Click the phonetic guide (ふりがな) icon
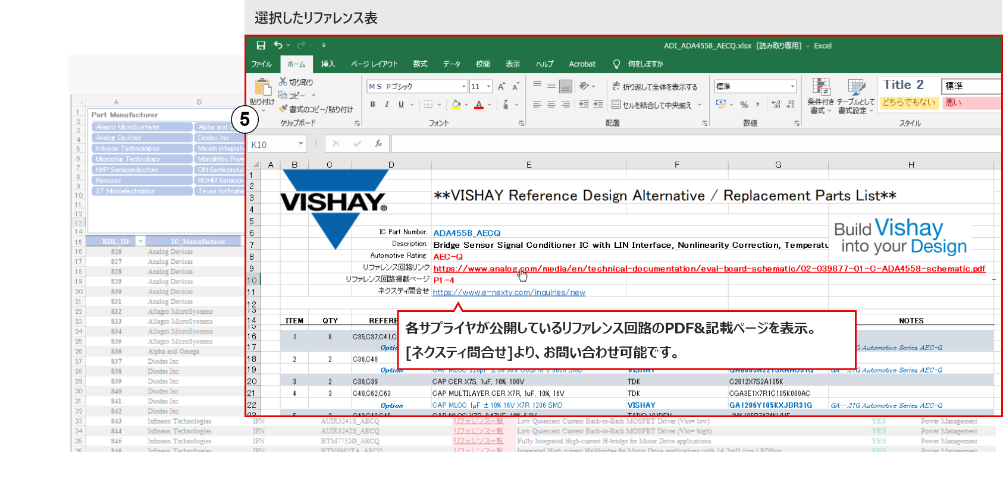 coord(506,105)
